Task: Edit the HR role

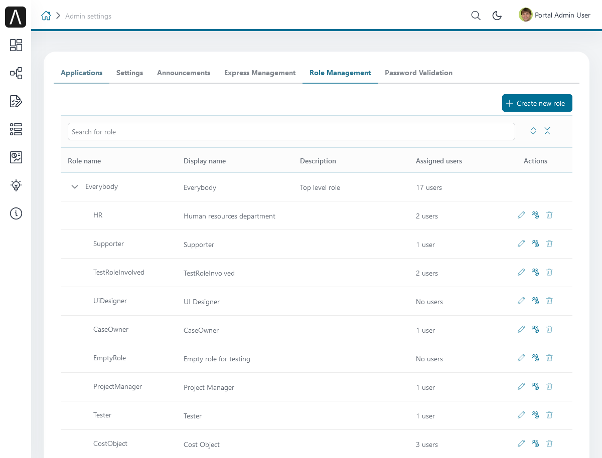Action: (x=521, y=215)
